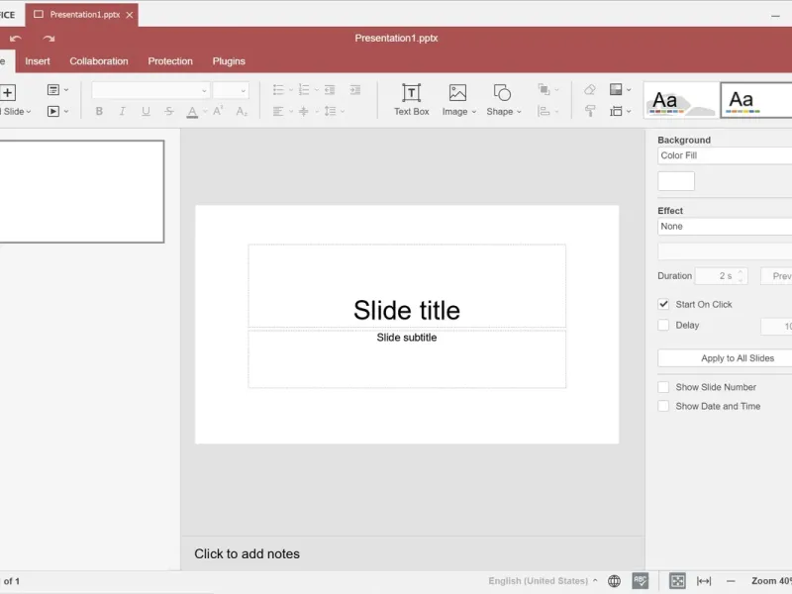Toggle strikethrough text

click(168, 111)
